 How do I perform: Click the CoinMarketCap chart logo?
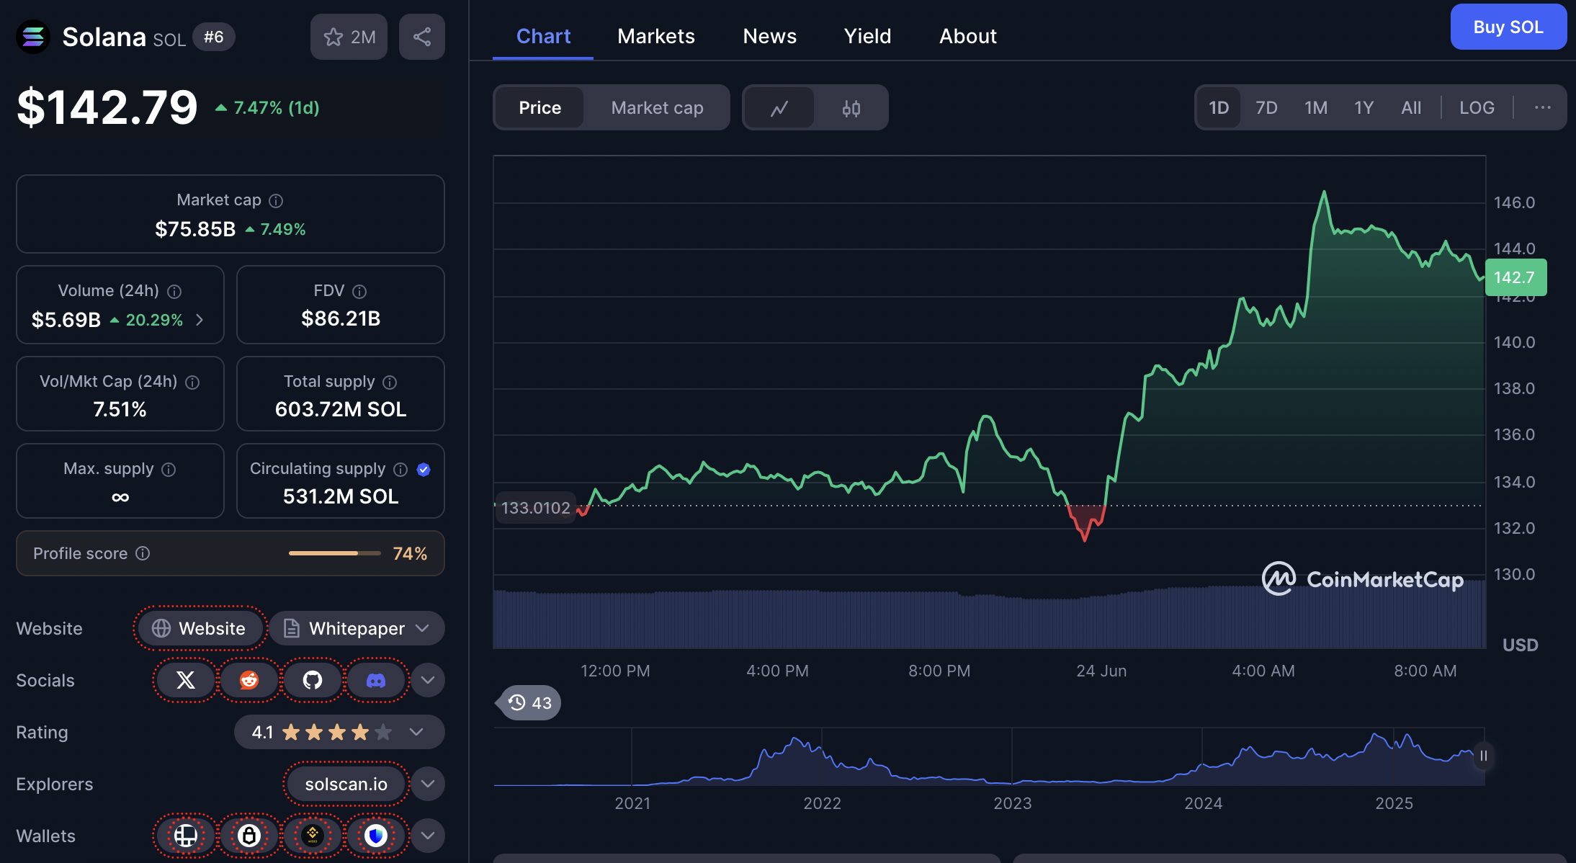tap(1363, 579)
